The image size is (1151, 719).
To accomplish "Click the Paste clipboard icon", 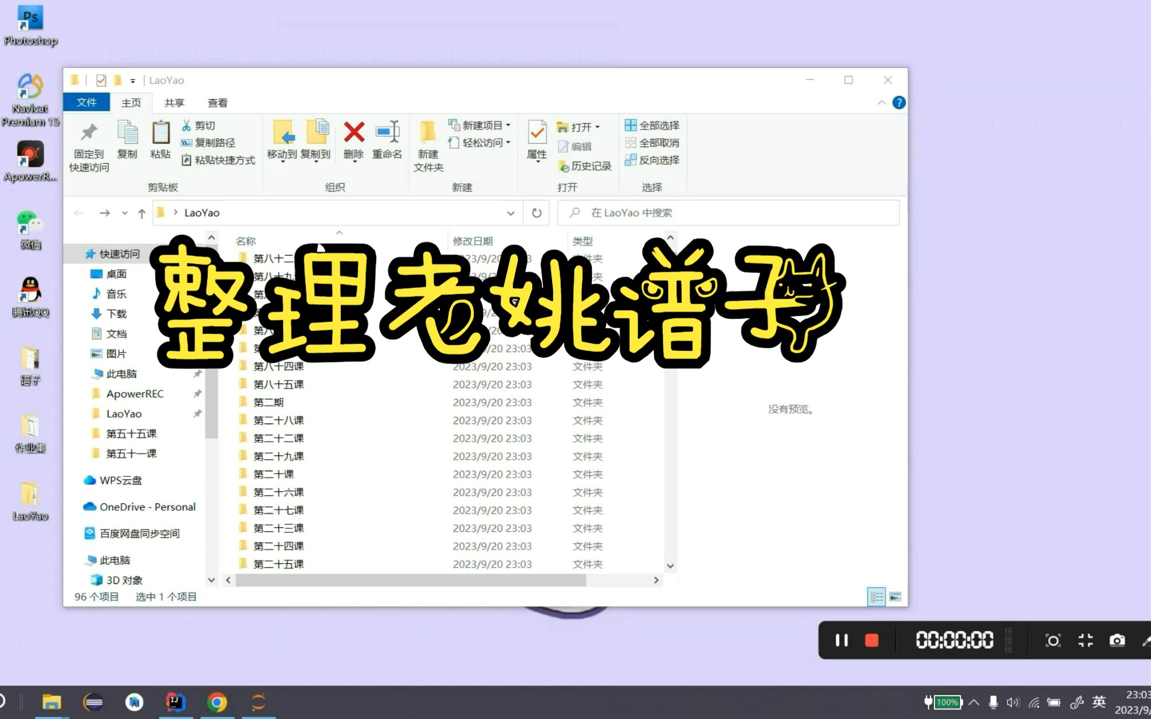I will [160, 133].
